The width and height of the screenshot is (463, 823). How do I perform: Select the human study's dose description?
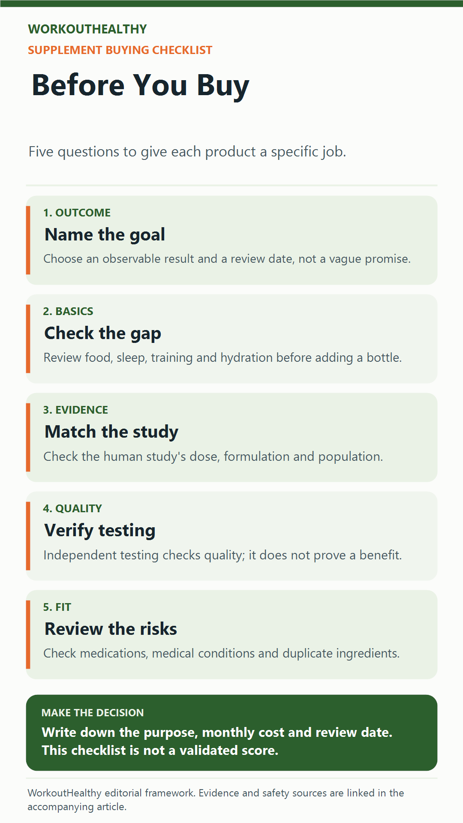pyautogui.click(x=213, y=457)
